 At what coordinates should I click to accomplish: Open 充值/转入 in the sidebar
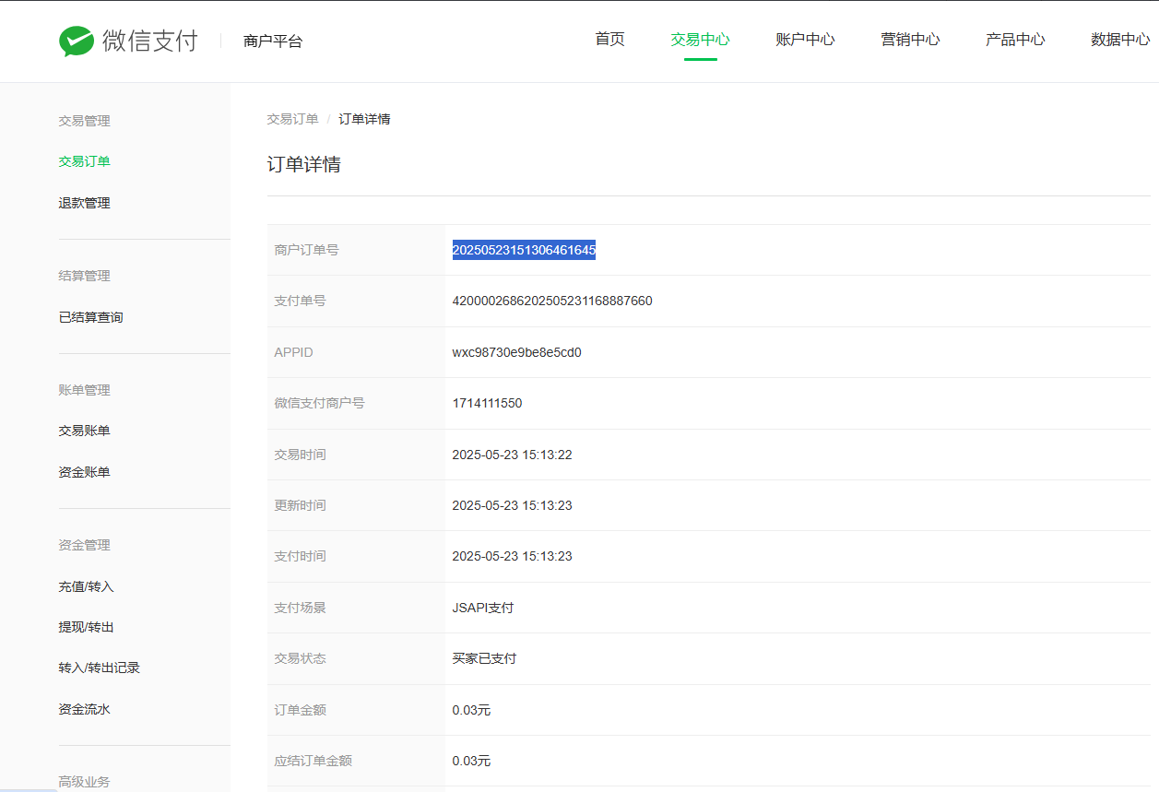pos(87,586)
